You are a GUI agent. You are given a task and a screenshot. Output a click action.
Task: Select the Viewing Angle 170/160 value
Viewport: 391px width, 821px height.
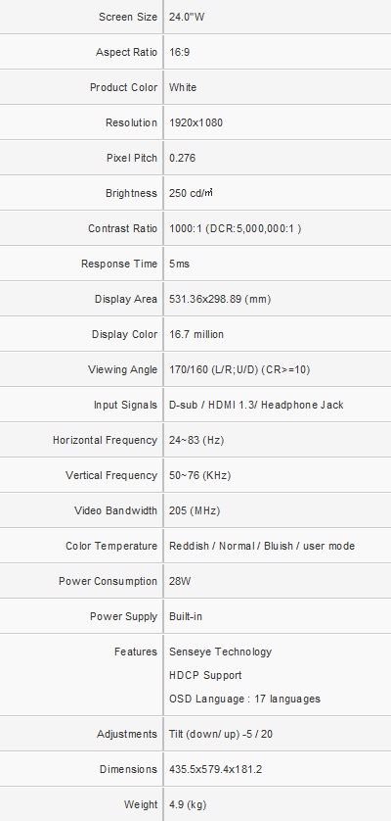[x=239, y=369]
